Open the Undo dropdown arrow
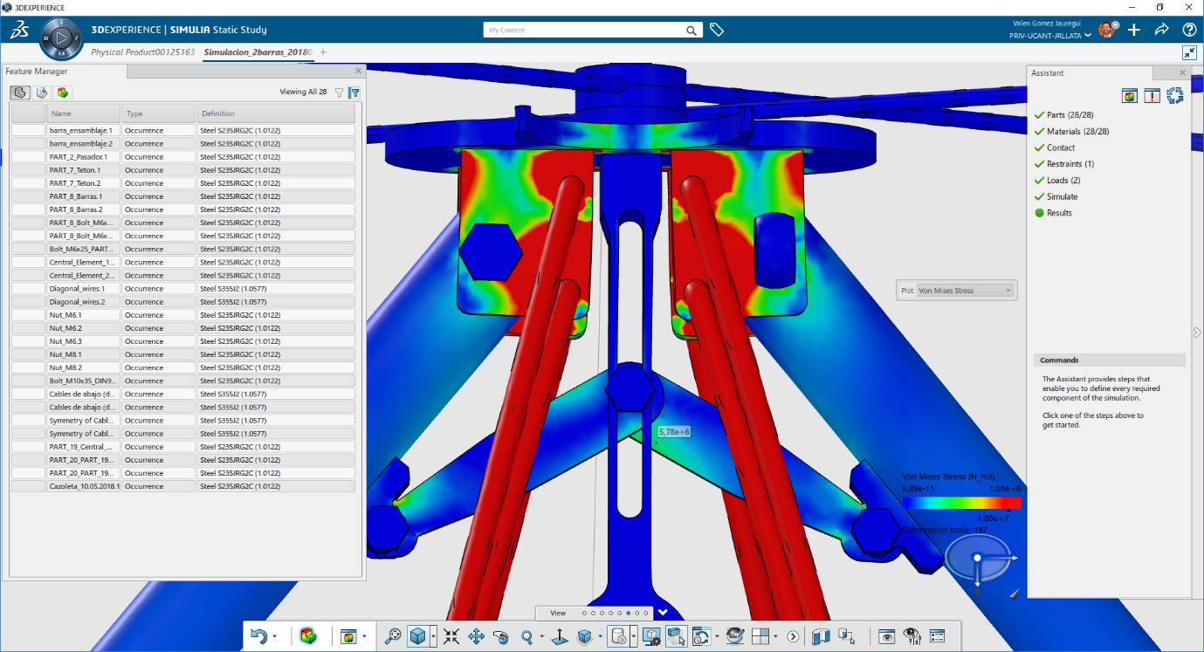The image size is (1204, 652). pyautogui.click(x=275, y=637)
